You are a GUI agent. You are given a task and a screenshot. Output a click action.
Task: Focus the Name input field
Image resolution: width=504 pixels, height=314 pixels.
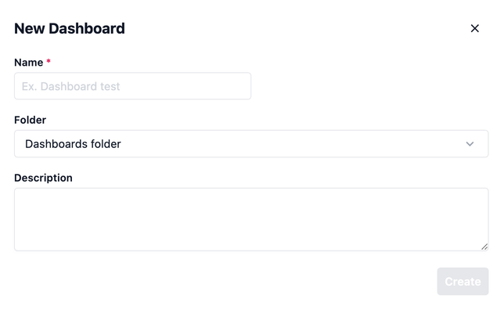(x=132, y=86)
